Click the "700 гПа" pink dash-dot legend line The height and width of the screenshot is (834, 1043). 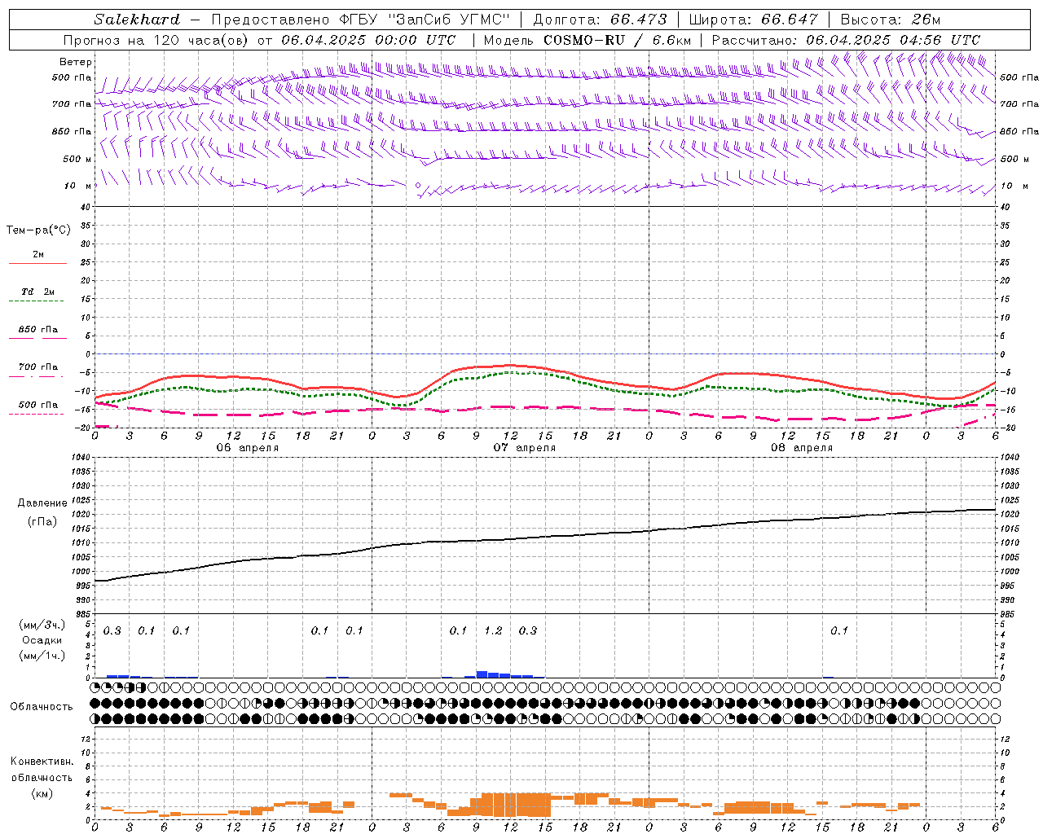[x=36, y=376]
